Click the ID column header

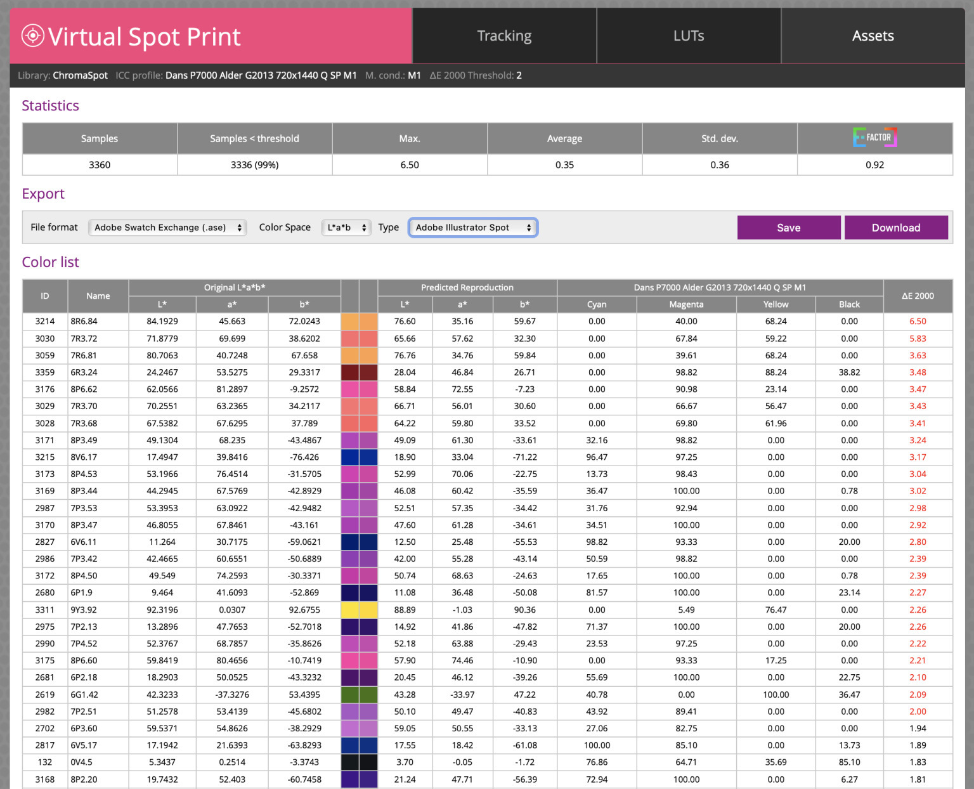coord(45,296)
